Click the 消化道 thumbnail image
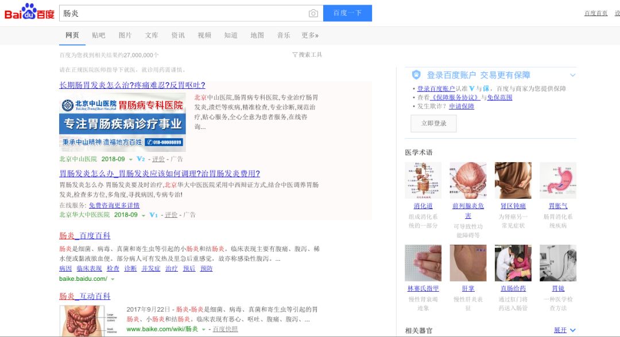The width and height of the screenshot is (620, 337). click(x=424, y=179)
